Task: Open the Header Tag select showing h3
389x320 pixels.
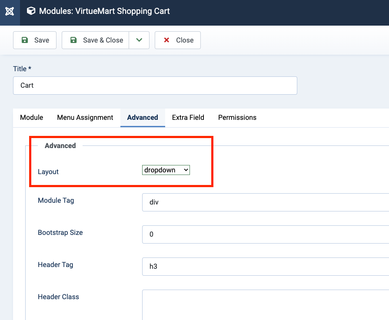Action: (x=265, y=267)
